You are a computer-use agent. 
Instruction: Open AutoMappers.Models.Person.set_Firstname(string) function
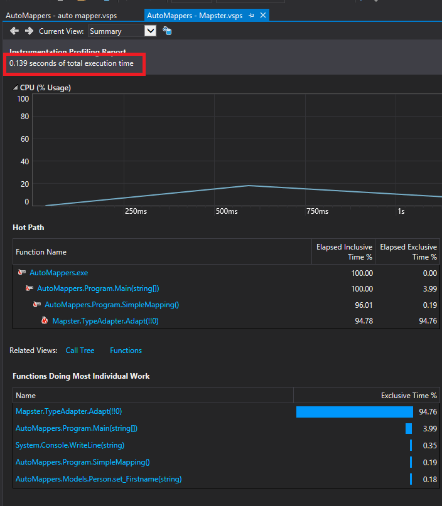pyautogui.click(x=98, y=479)
